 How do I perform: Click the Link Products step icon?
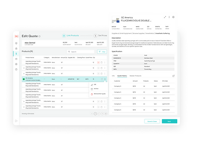coord(64,36)
